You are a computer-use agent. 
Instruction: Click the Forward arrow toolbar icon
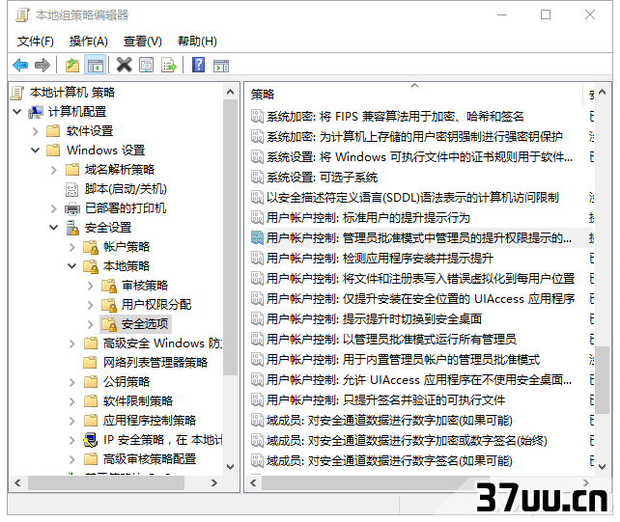42,65
